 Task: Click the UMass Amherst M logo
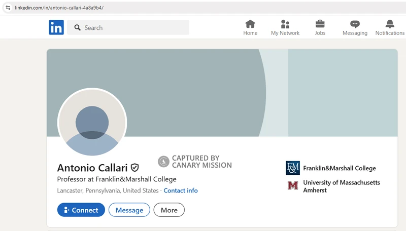[293, 185]
